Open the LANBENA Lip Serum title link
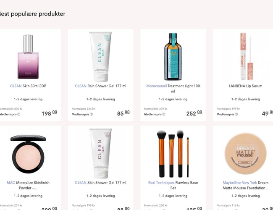 tap(245, 86)
